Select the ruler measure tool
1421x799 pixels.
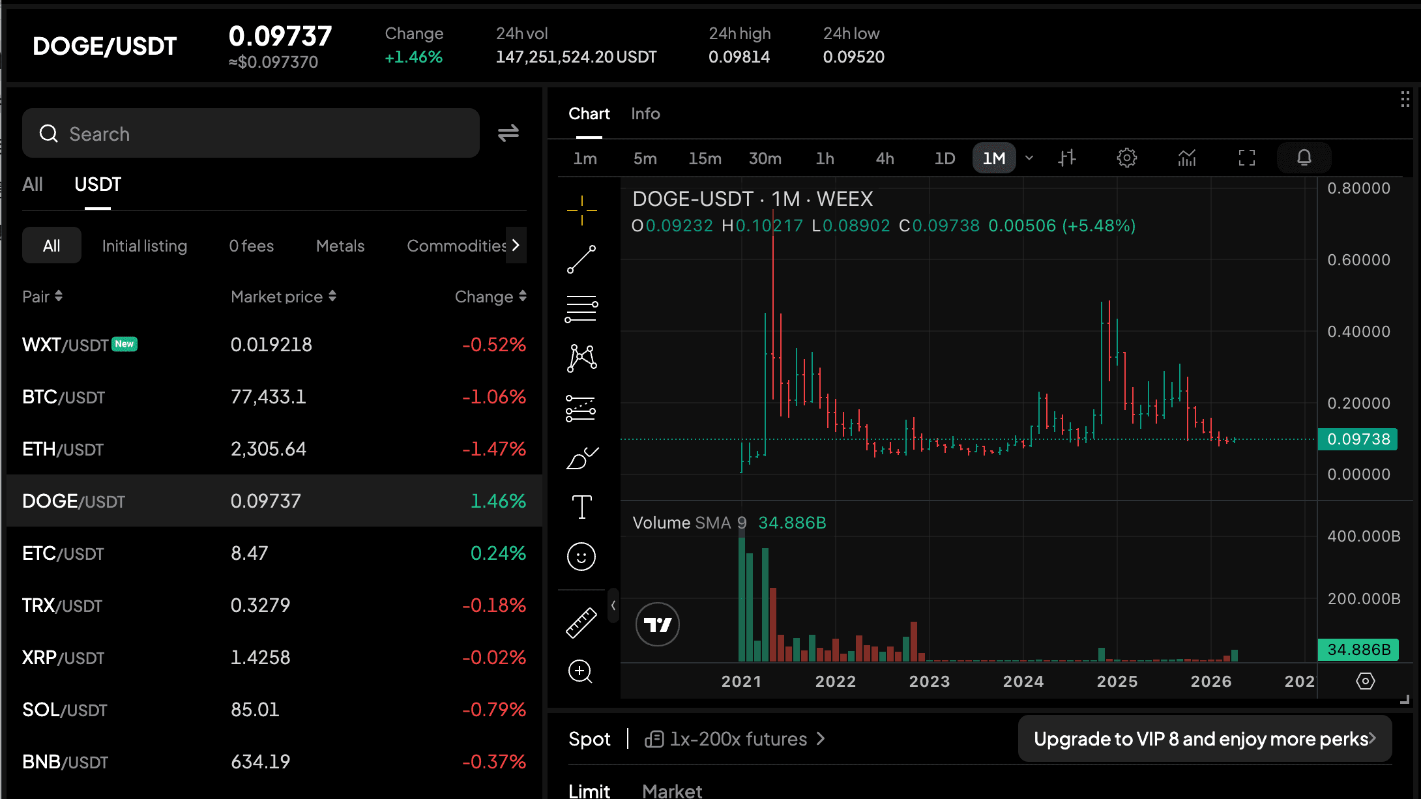tap(581, 622)
